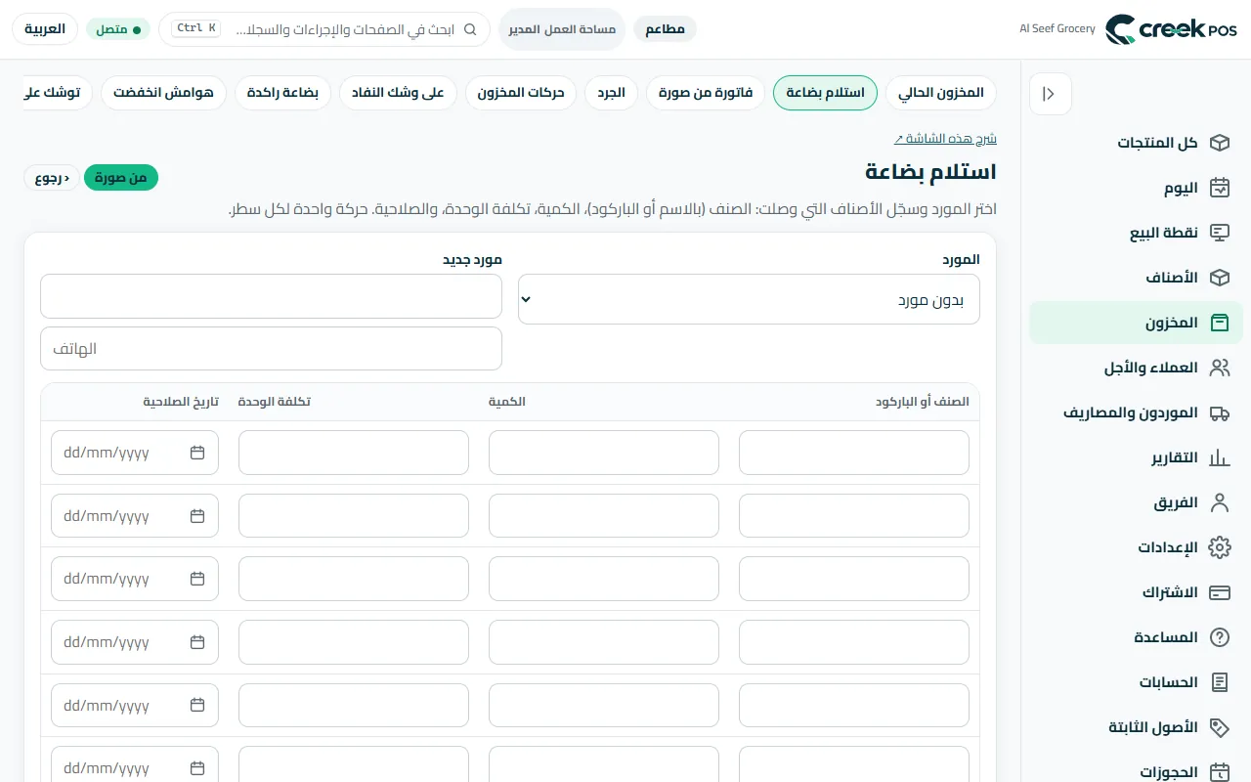Open the الجرد tab
Viewport: 1251px width, 782px height.
612,93
